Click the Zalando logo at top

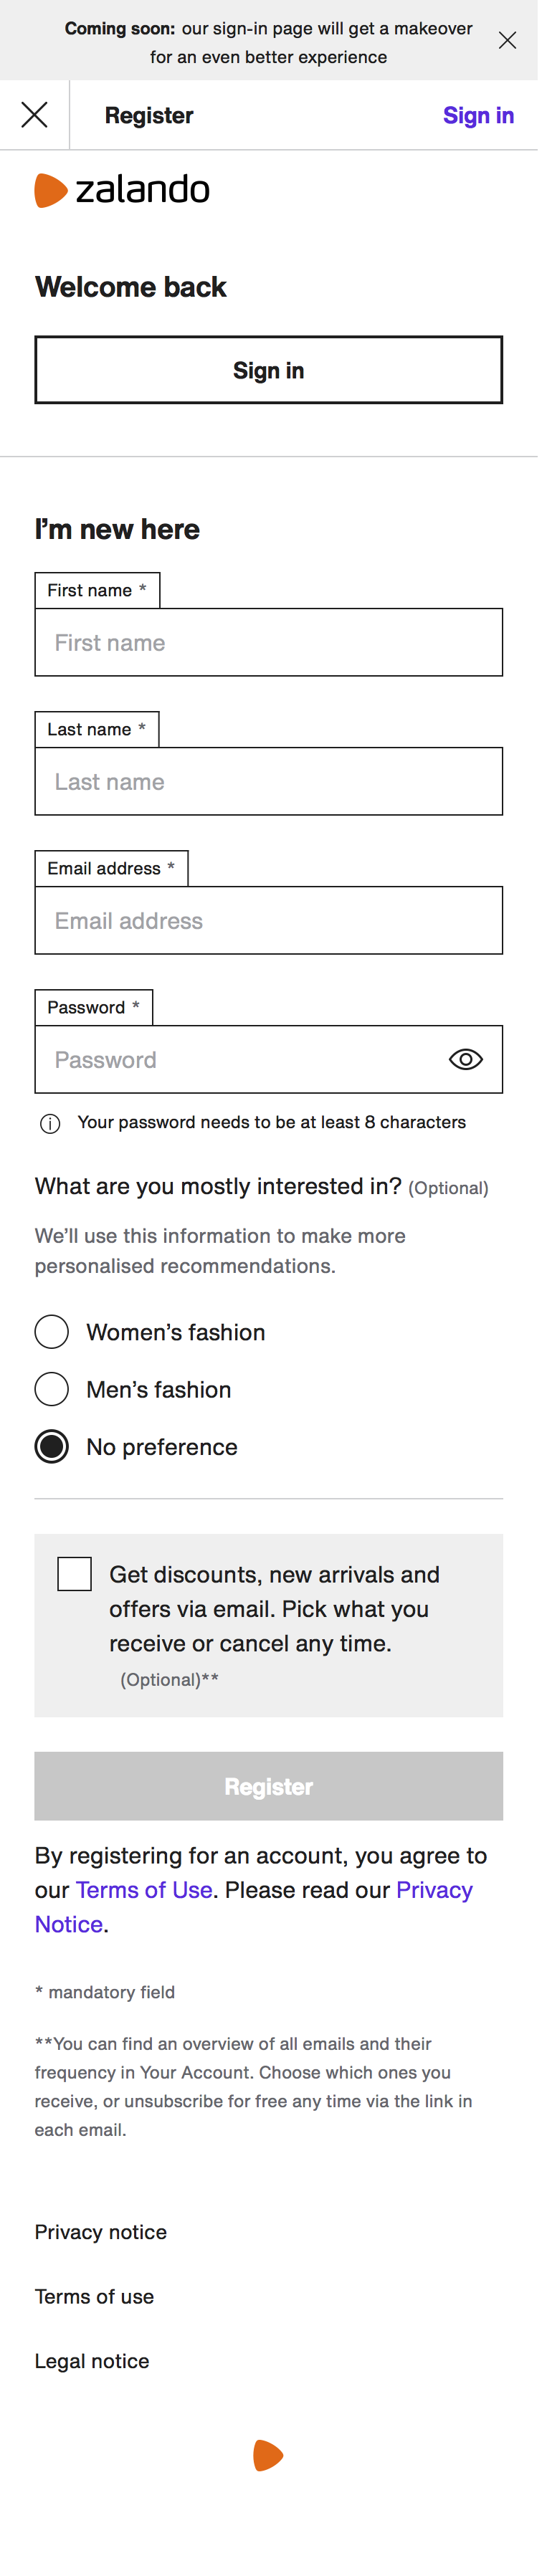click(x=123, y=191)
